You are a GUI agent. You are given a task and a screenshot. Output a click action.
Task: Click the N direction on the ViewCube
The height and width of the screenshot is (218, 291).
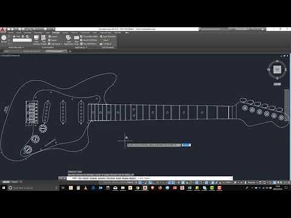(277, 61)
